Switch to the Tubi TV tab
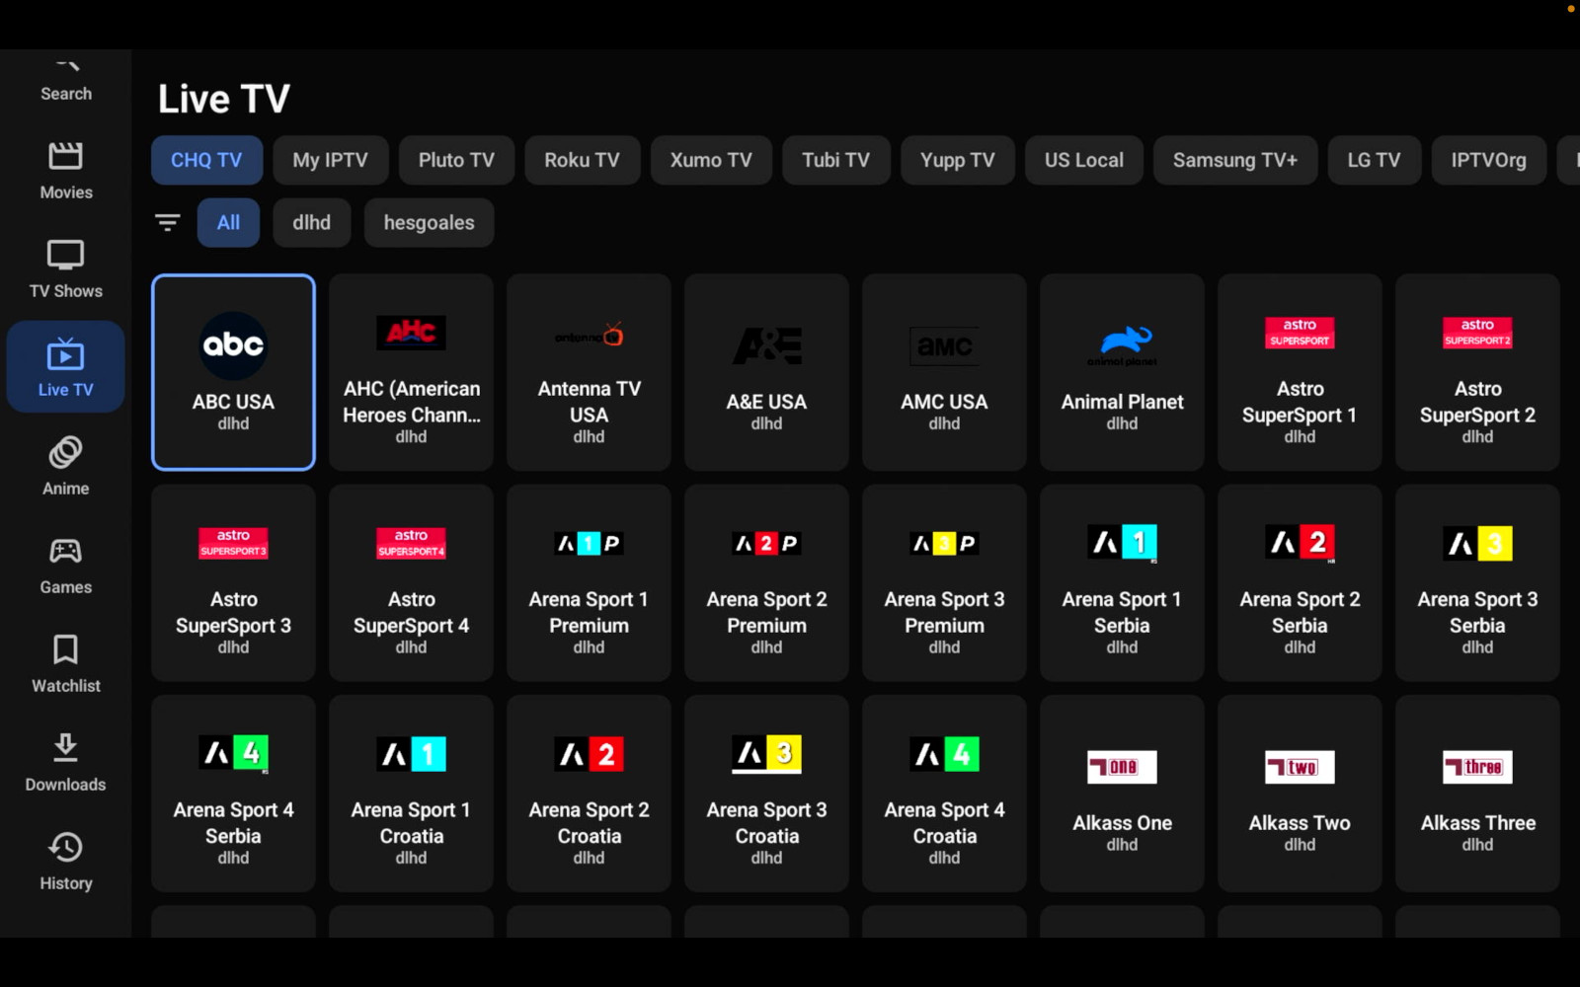This screenshot has width=1580, height=987. (x=835, y=160)
